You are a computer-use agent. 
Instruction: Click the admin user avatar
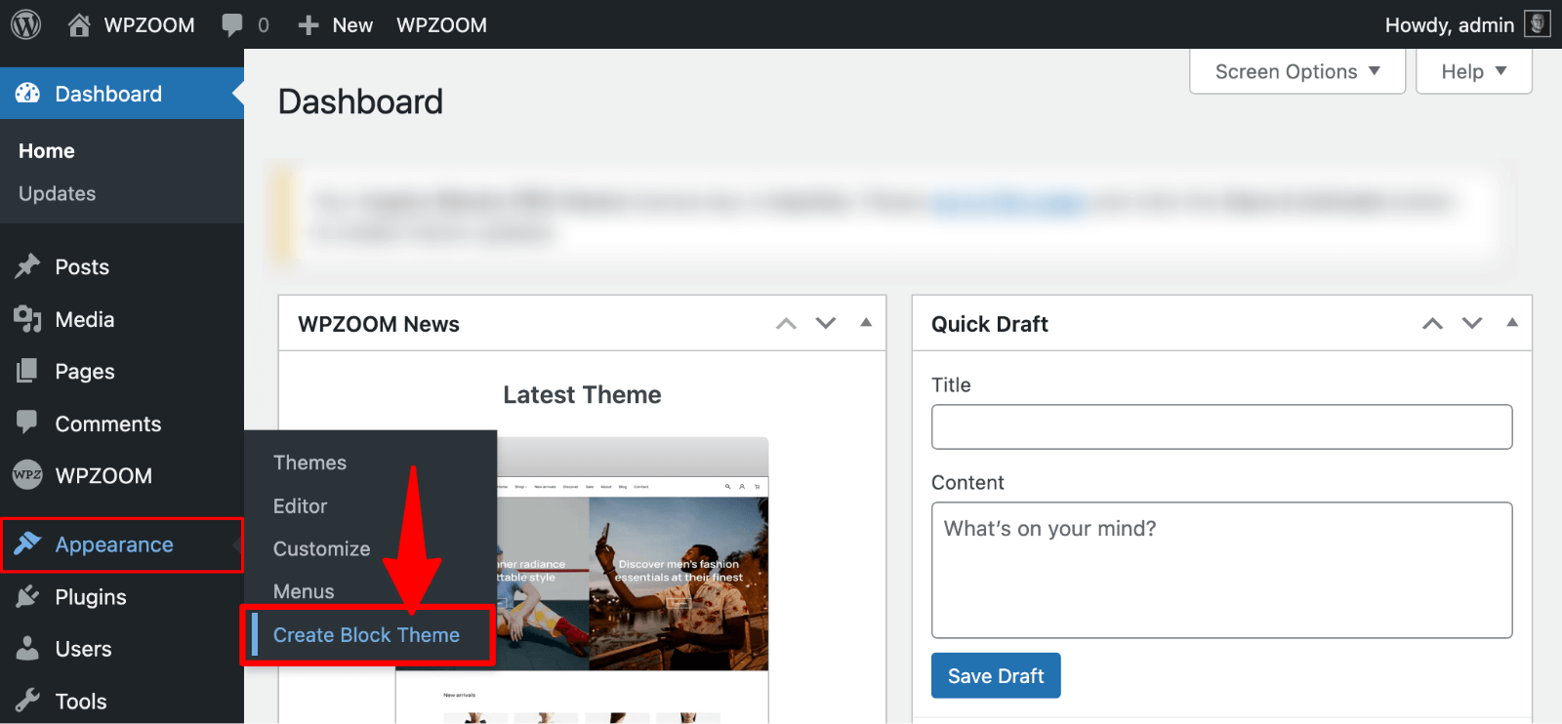(1538, 24)
